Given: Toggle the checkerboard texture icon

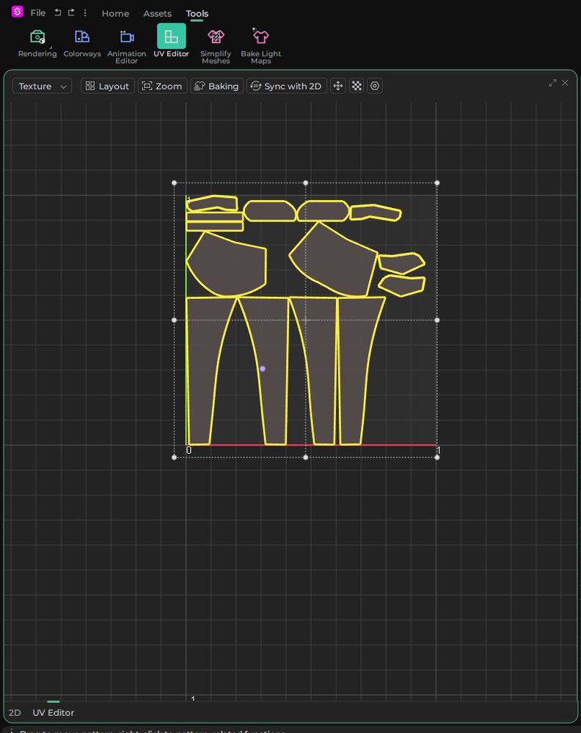Looking at the screenshot, I should click(357, 86).
